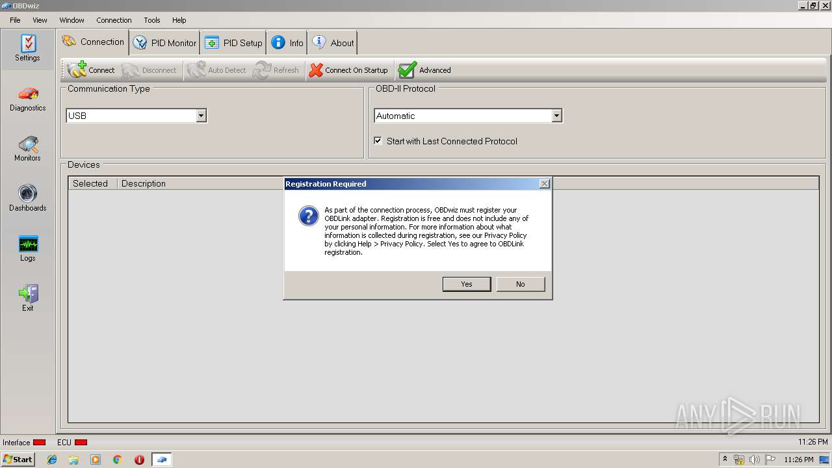
Task: Click the Selected column header
Action: (92, 183)
